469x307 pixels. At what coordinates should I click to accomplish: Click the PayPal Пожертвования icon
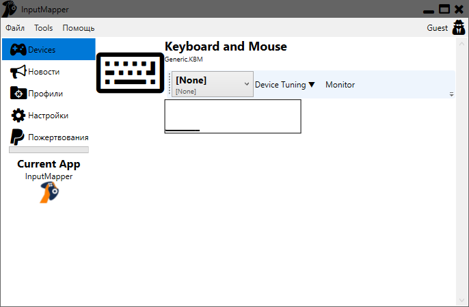point(17,137)
